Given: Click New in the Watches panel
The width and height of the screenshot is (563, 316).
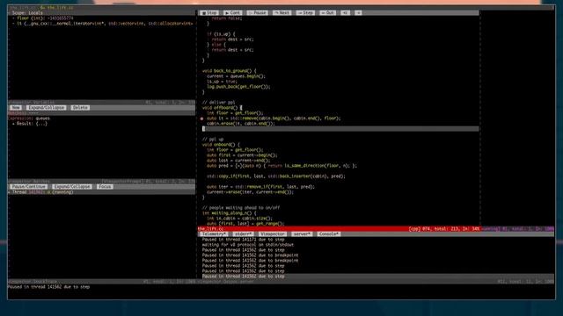Looking at the screenshot, I should (16, 107).
